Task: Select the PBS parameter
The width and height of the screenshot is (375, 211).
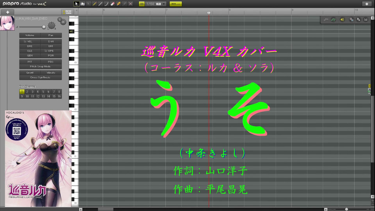Action: click(51, 62)
